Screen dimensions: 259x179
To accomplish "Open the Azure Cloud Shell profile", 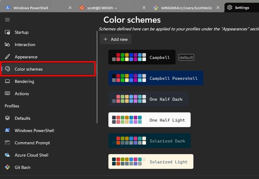I will point(48,155).
